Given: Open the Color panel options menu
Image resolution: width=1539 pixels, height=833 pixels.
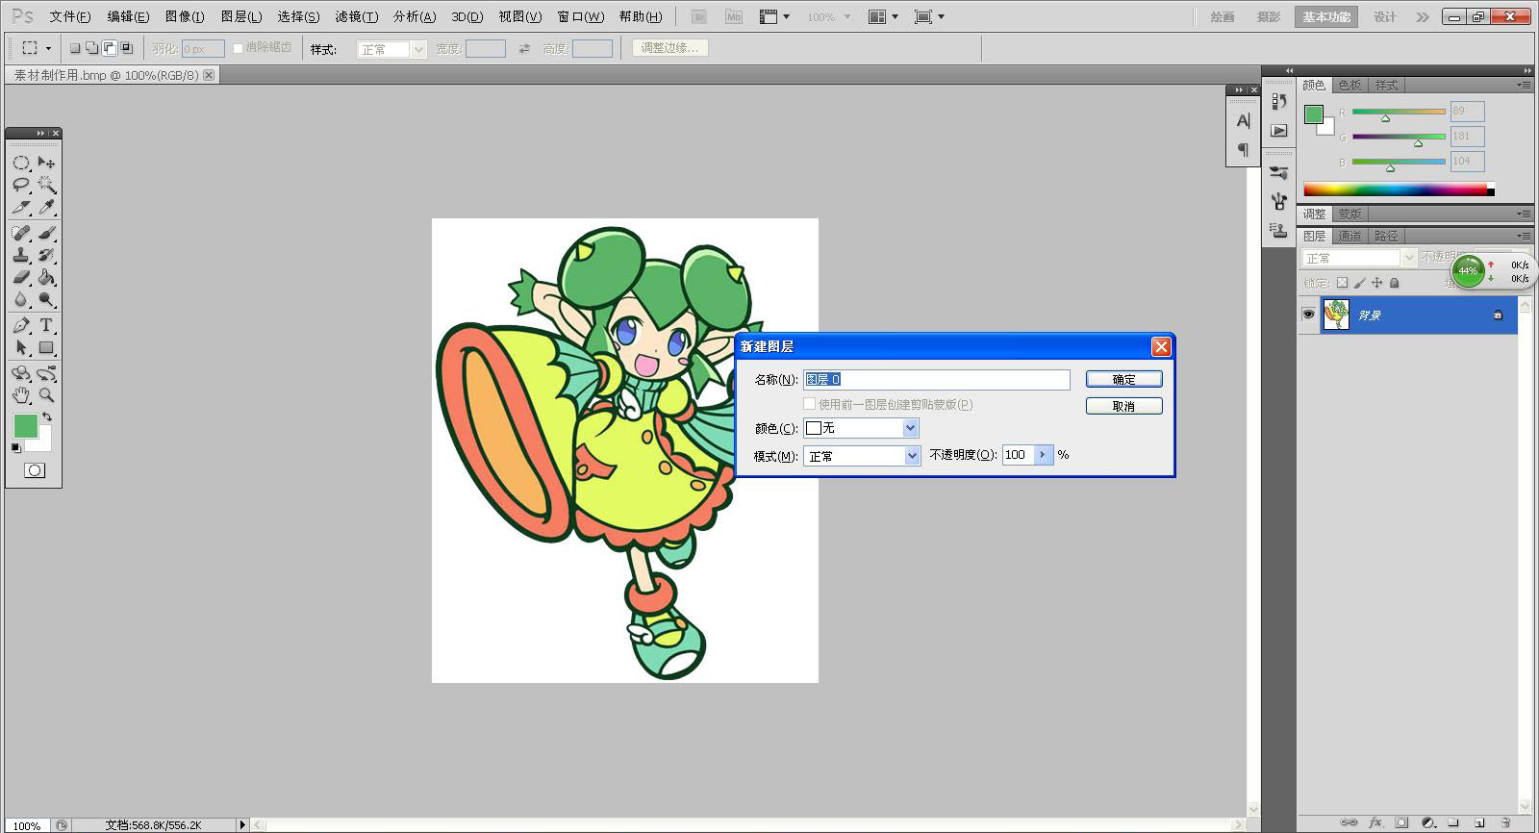Looking at the screenshot, I should click(x=1524, y=85).
